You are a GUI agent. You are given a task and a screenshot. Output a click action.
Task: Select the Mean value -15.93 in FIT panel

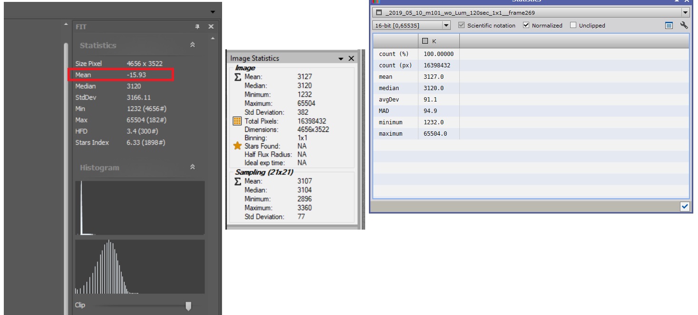pos(136,75)
